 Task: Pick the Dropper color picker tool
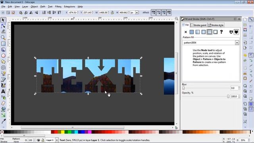pyautogui.click(x=3, y=121)
